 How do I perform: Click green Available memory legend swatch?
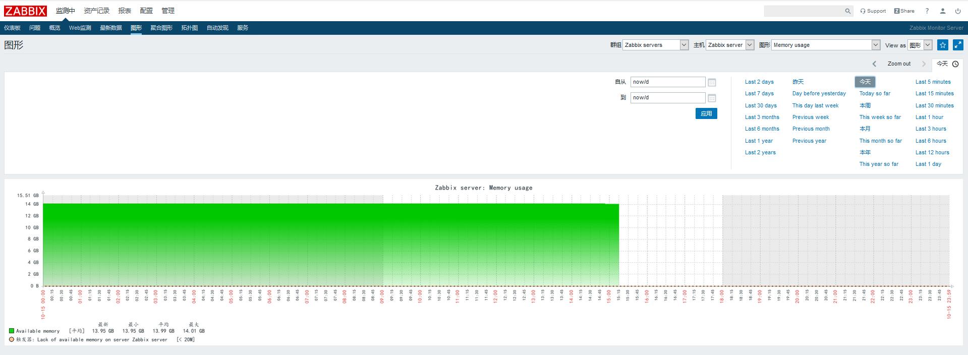pyautogui.click(x=11, y=331)
